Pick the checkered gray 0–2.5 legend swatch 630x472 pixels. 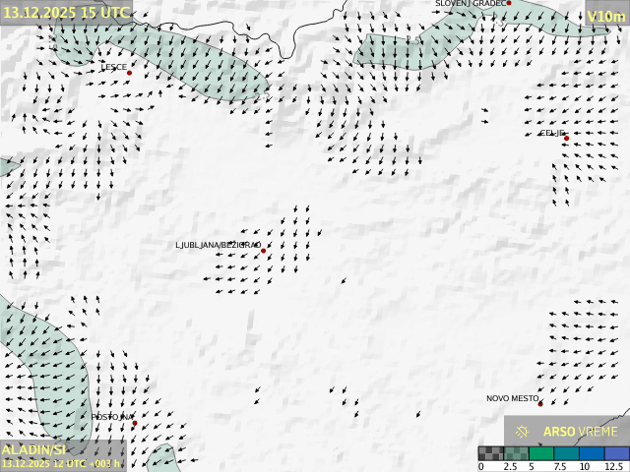point(491,453)
